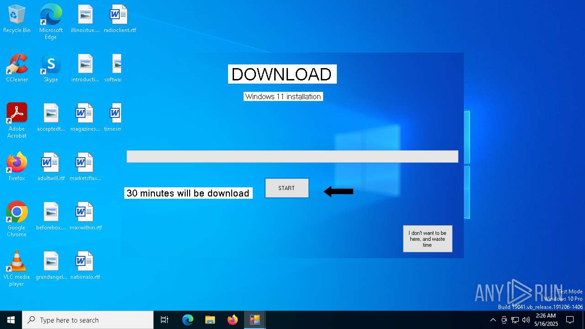Click "30 minutes will be download" text
Screen dimensions: 585x329
coord(188,193)
